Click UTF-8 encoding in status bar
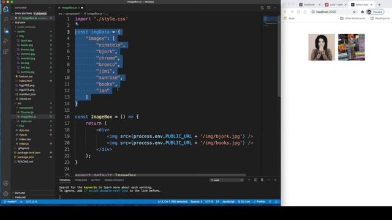 209,202
